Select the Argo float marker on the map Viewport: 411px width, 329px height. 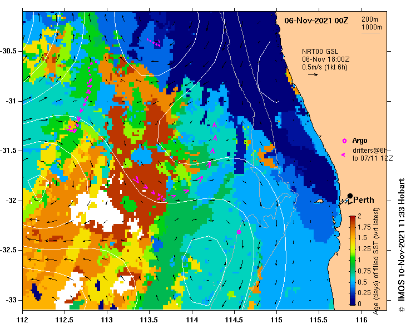point(239,232)
